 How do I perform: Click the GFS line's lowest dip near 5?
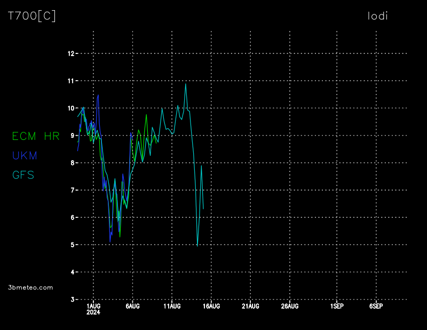pos(197,245)
